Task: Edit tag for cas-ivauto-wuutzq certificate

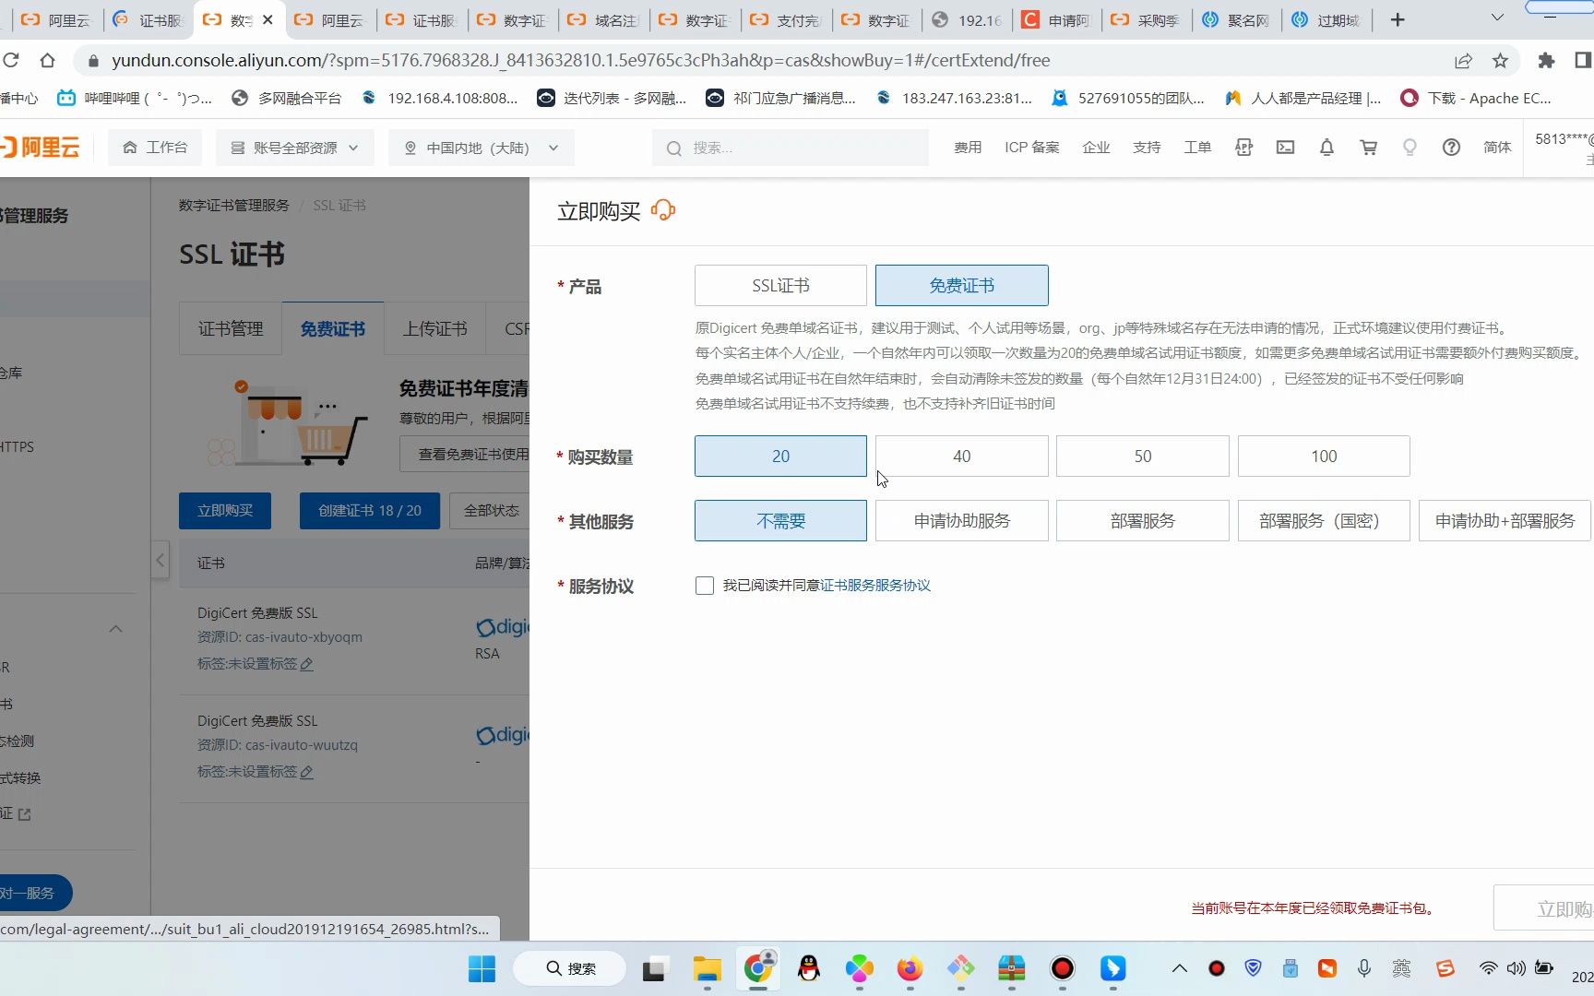Action: click(307, 772)
